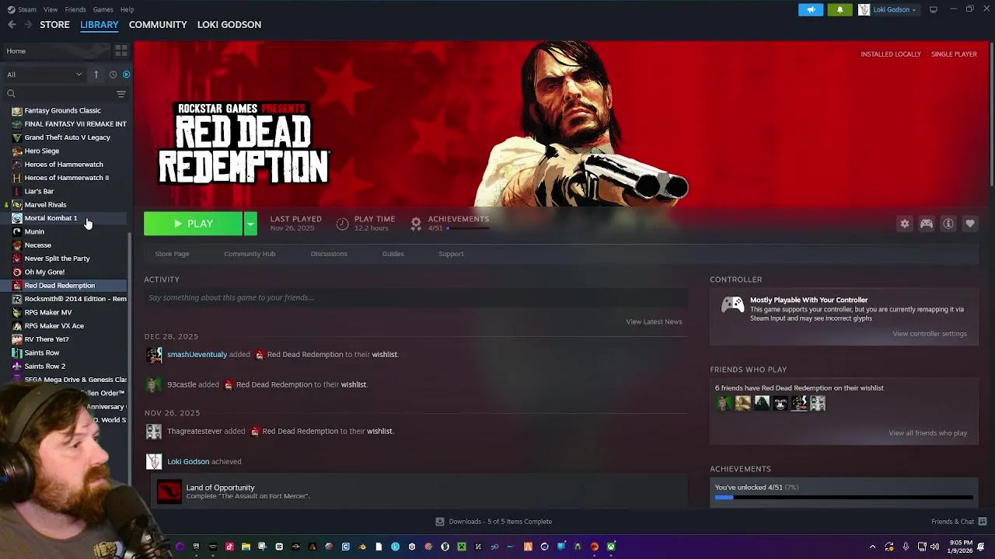Viewport: 995px width, 559px height.
Task: Click View Latest News
Action: click(x=654, y=321)
